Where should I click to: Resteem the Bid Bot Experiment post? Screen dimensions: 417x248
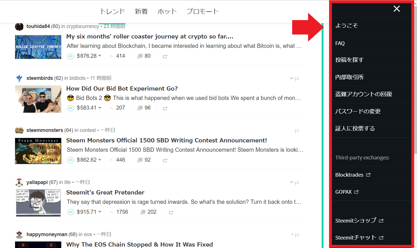click(165, 108)
